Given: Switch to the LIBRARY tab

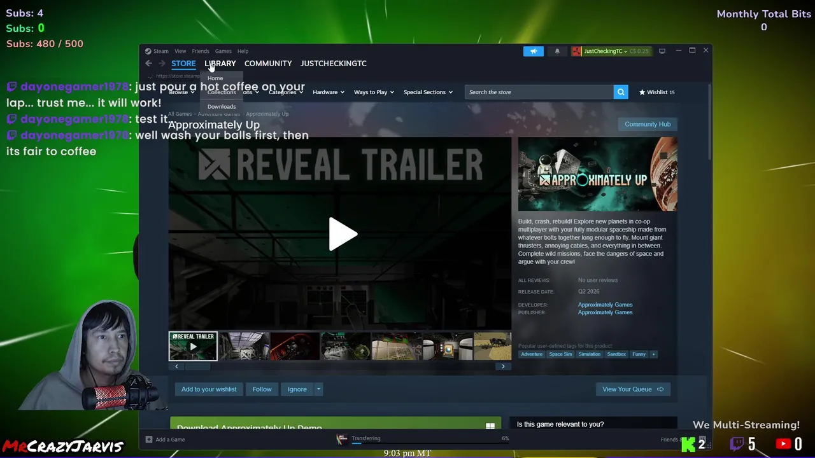Looking at the screenshot, I should (x=220, y=64).
